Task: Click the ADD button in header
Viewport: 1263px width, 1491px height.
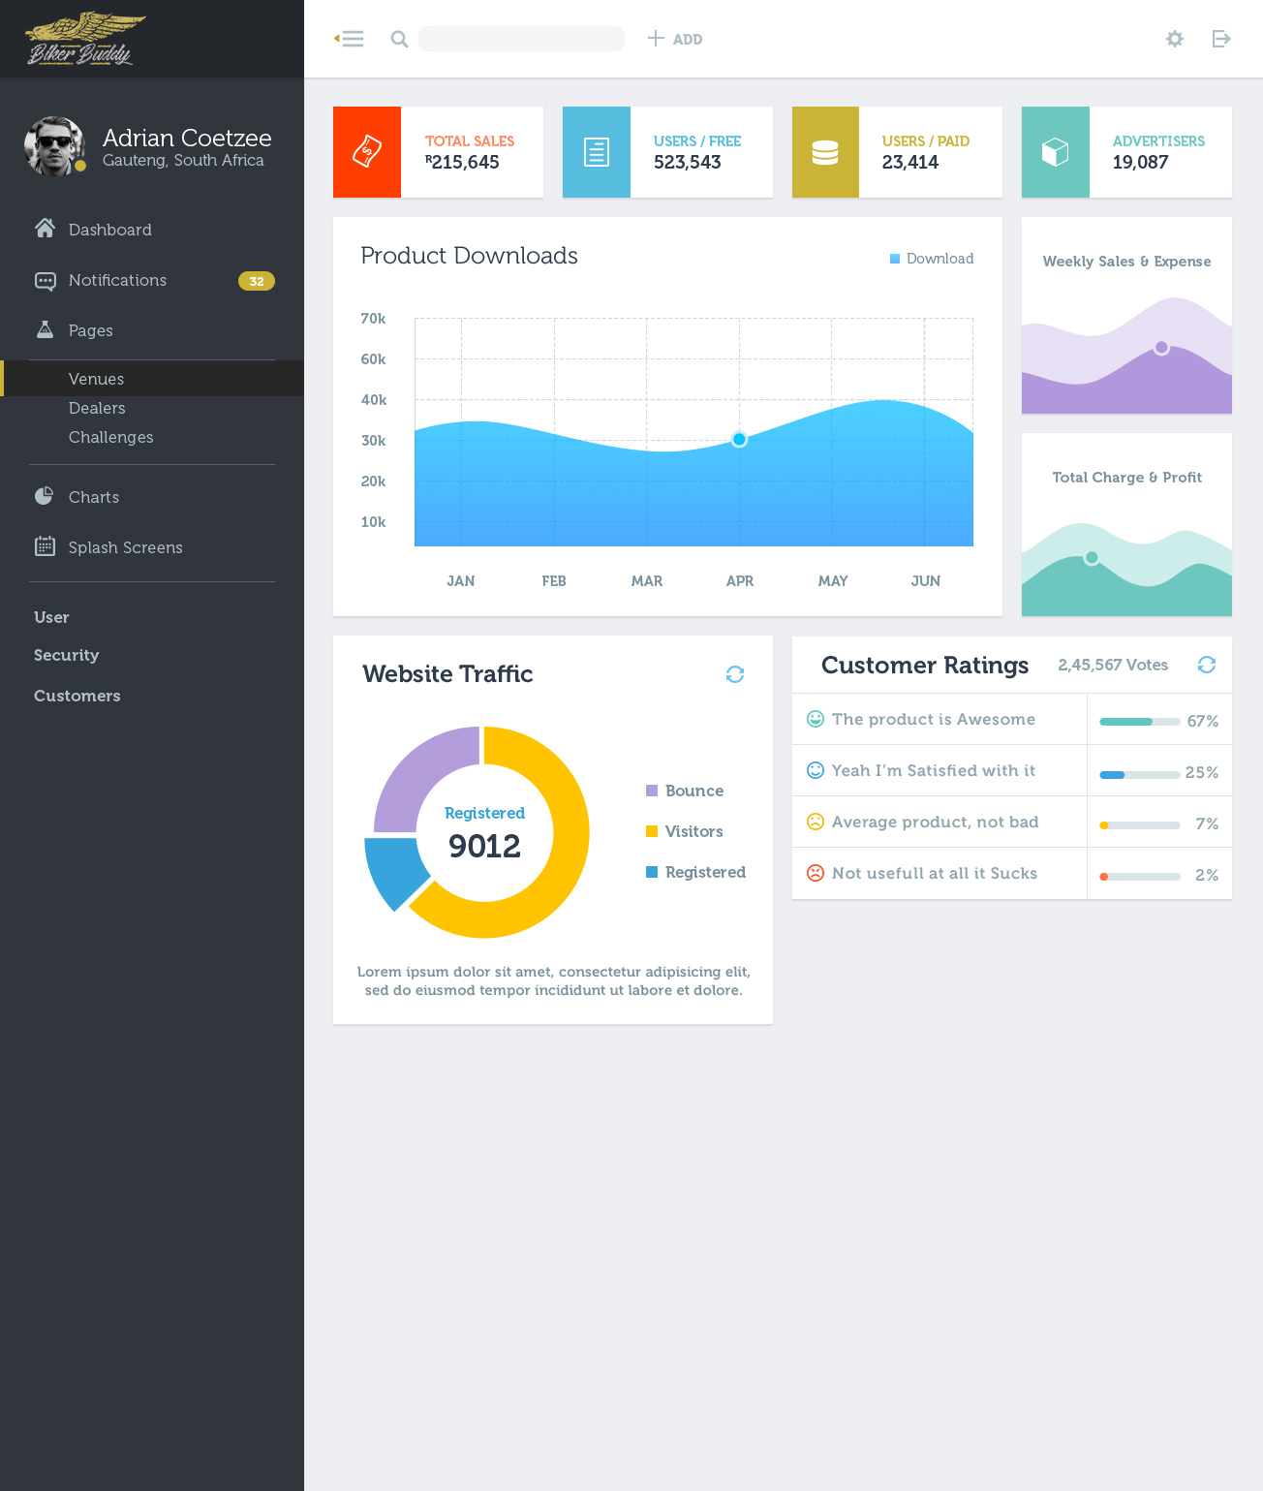Action: 675,39
